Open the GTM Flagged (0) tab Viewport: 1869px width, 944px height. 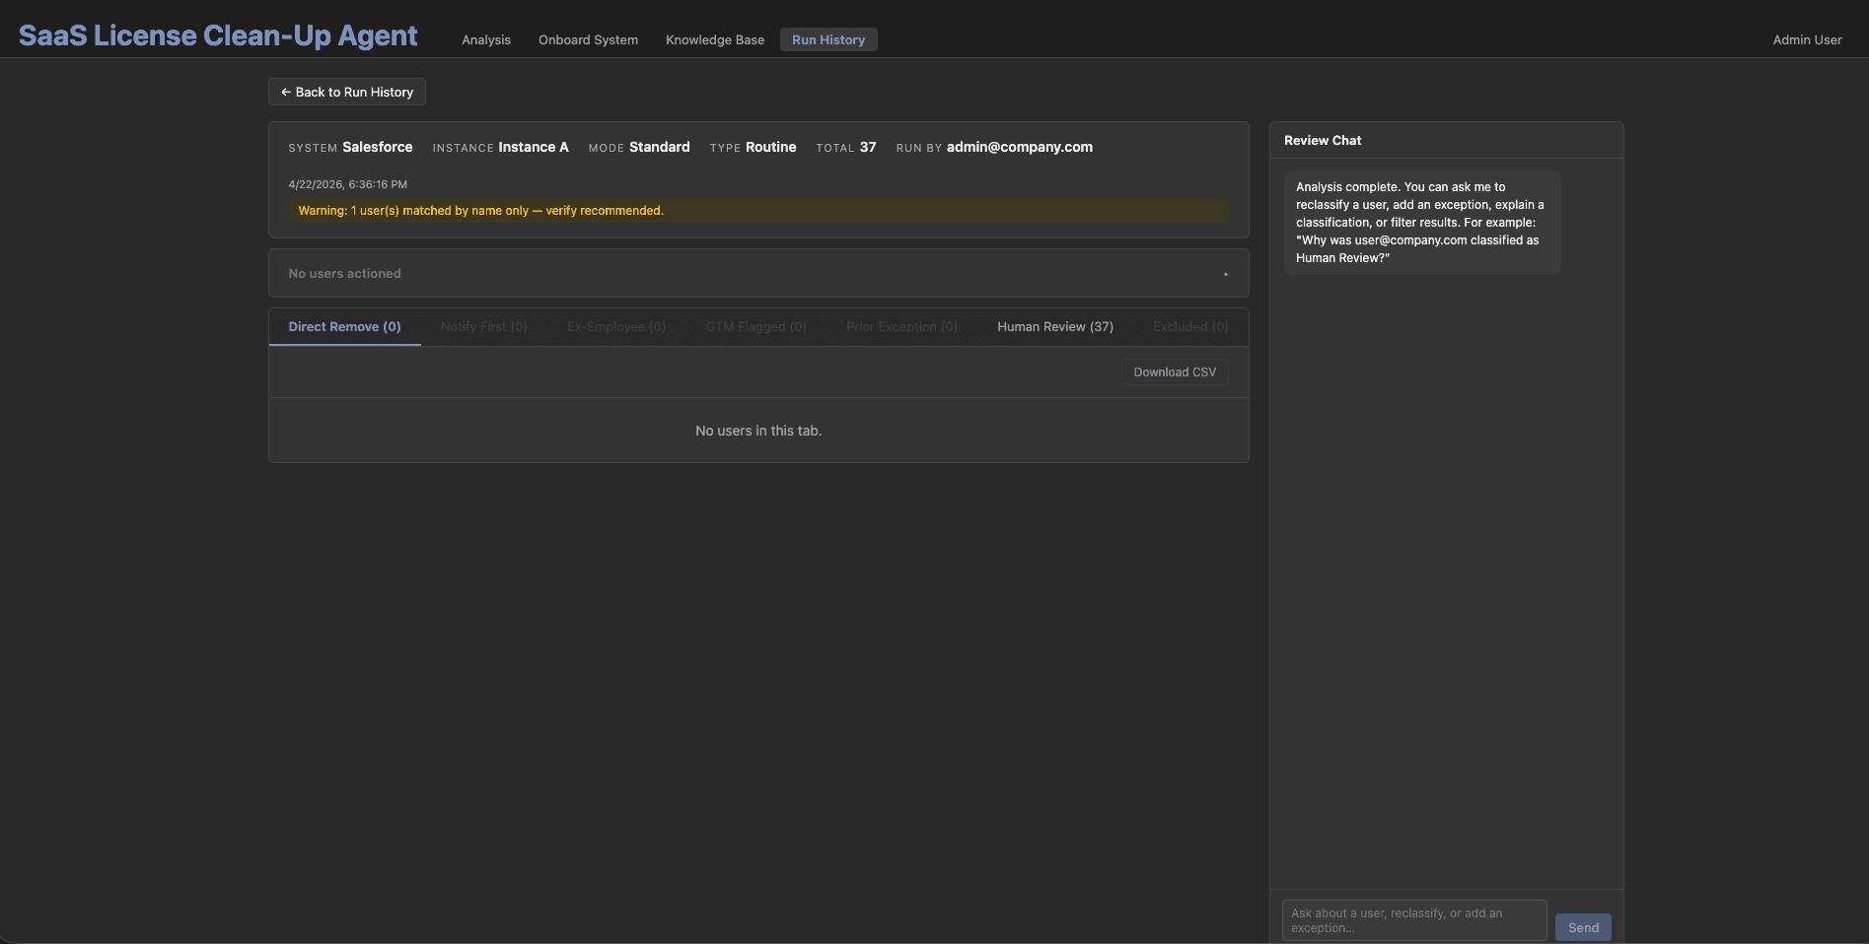756,326
